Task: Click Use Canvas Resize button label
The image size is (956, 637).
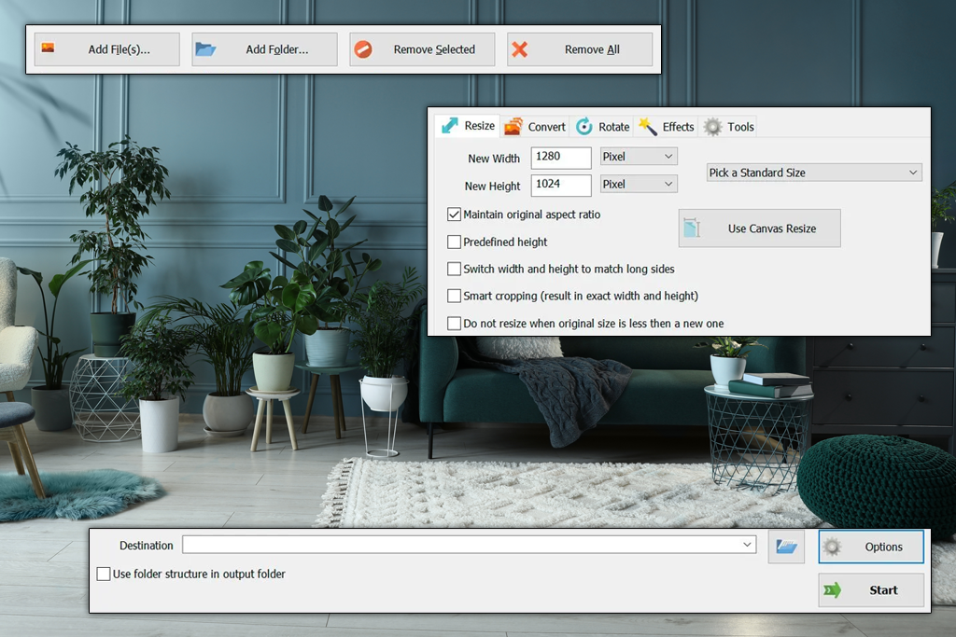Action: click(772, 228)
